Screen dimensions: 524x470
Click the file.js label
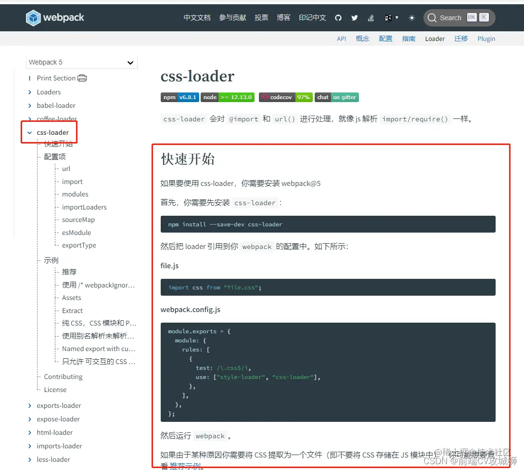[x=170, y=266]
